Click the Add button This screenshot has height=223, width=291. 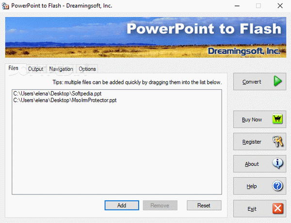[122, 206]
